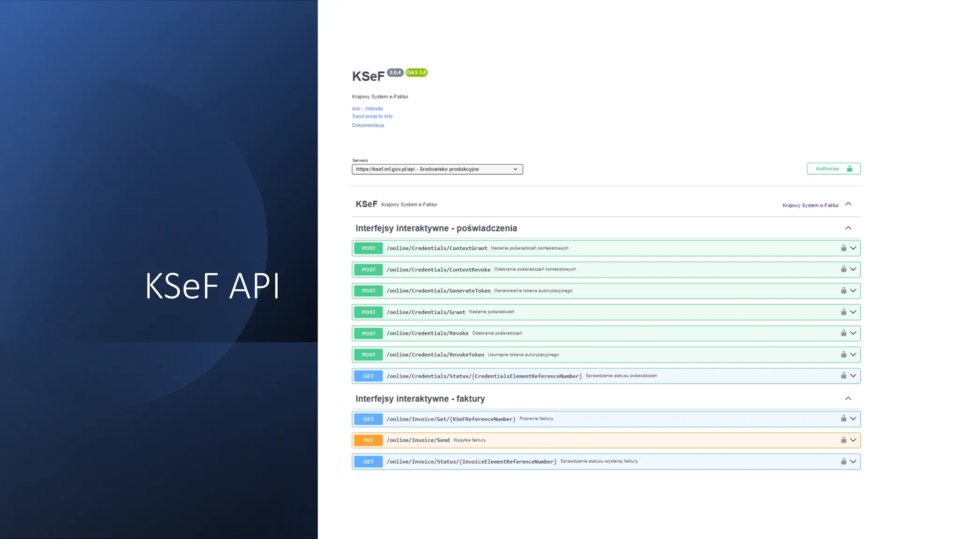Click the 'KSeF API' slide title
Screen dimensions: 959x539
pos(212,285)
